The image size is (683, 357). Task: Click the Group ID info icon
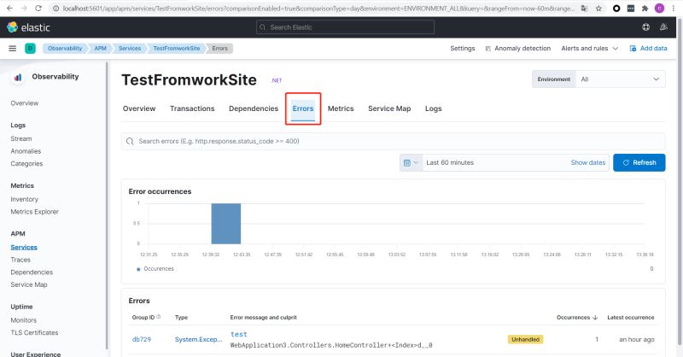point(159,317)
